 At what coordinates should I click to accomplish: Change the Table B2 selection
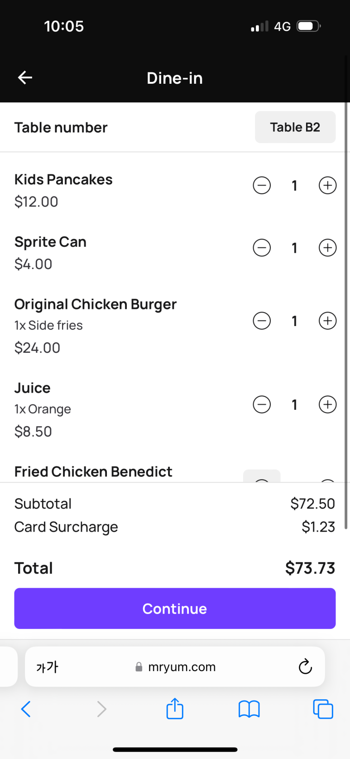[295, 127]
